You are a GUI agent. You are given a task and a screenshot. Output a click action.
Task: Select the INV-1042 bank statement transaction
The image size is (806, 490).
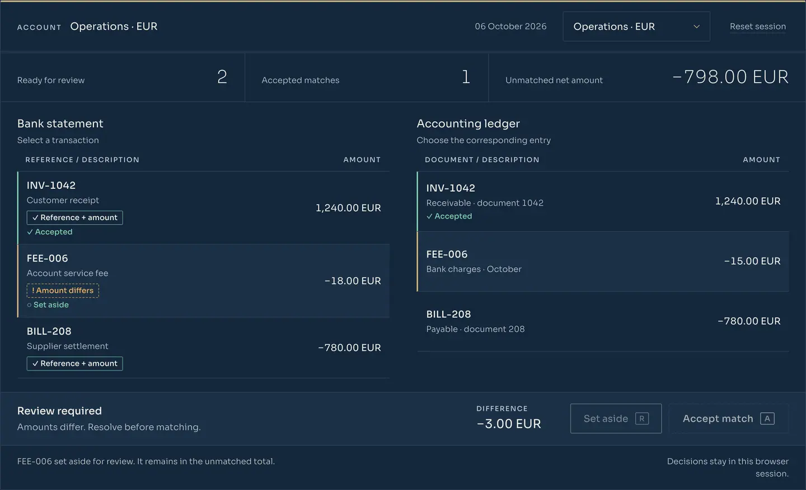(x=204, y=208)
